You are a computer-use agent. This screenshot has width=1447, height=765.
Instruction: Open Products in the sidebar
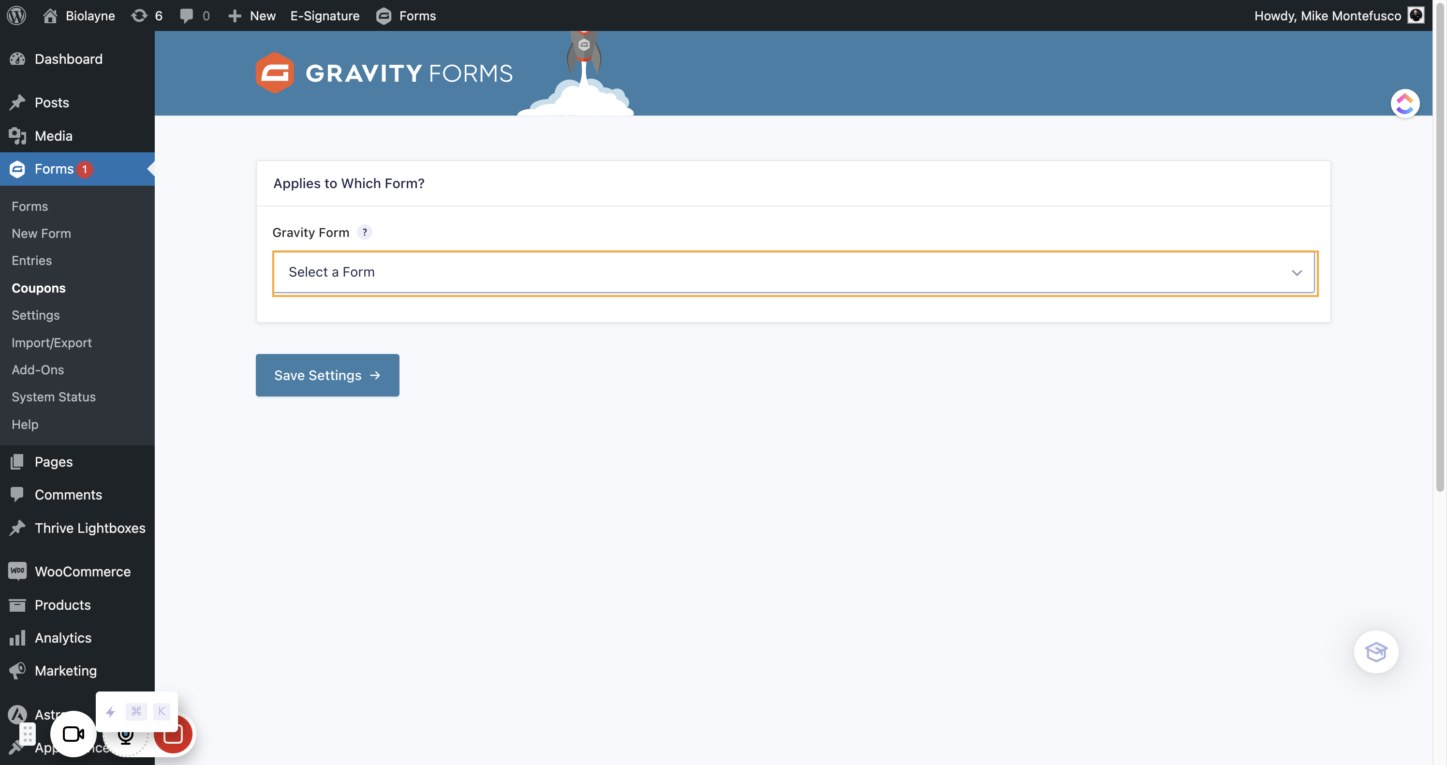click(62, 604)
